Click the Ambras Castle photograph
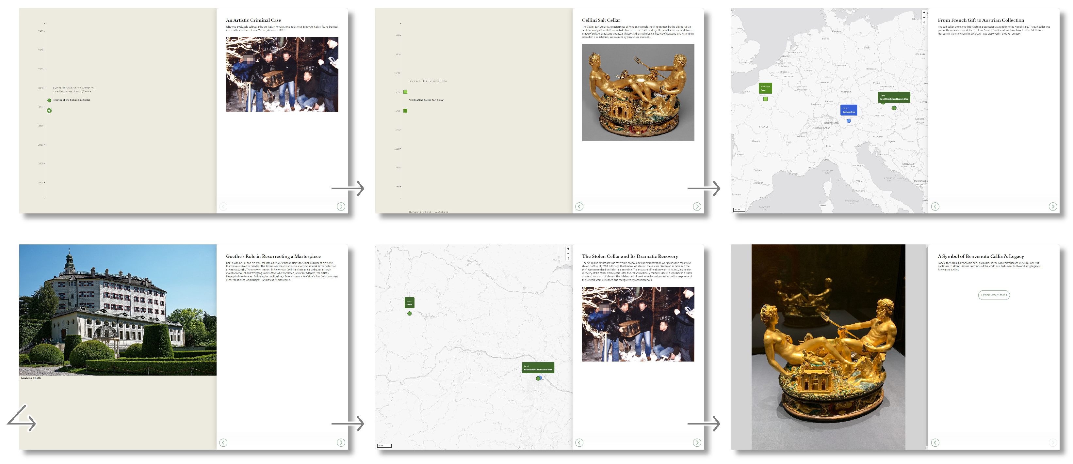Image resolution: width=1073 pixels, height=464 pixels. (118, 310)
